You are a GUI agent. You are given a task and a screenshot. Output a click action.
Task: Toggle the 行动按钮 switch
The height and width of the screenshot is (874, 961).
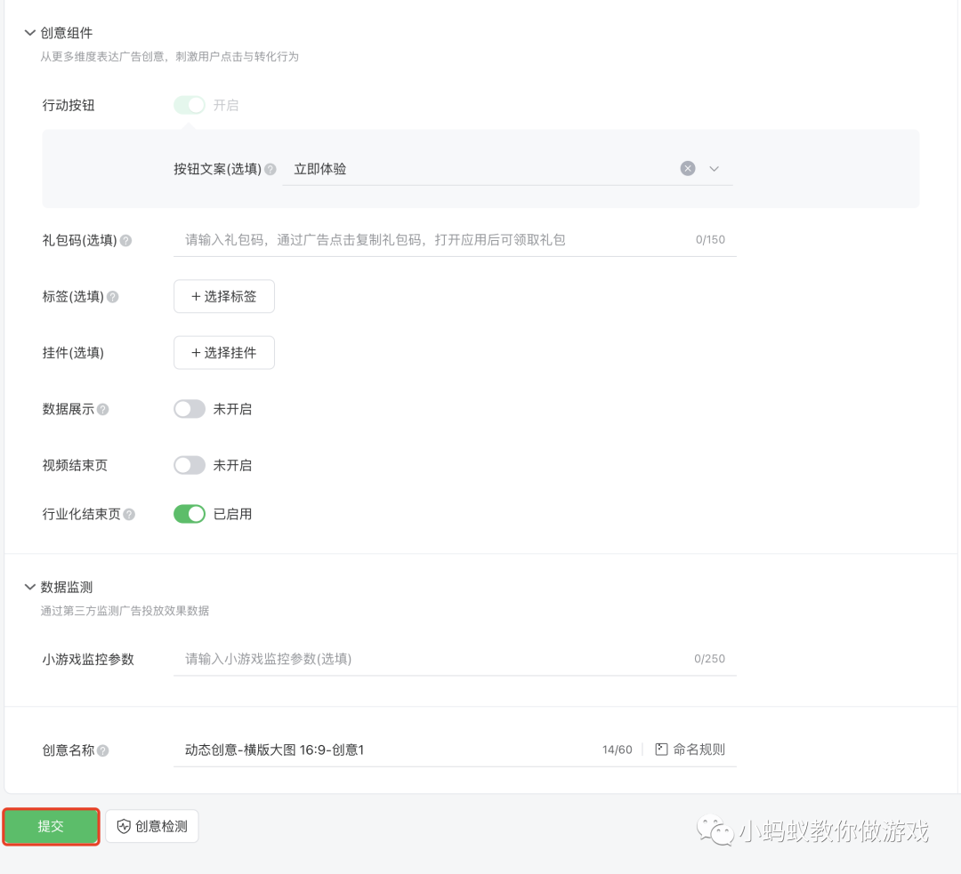[190, 105]
